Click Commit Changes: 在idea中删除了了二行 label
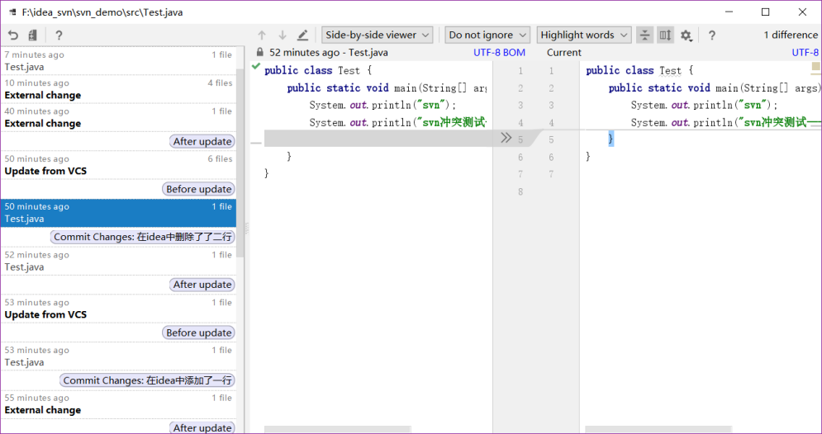 (x=143, y=237)
